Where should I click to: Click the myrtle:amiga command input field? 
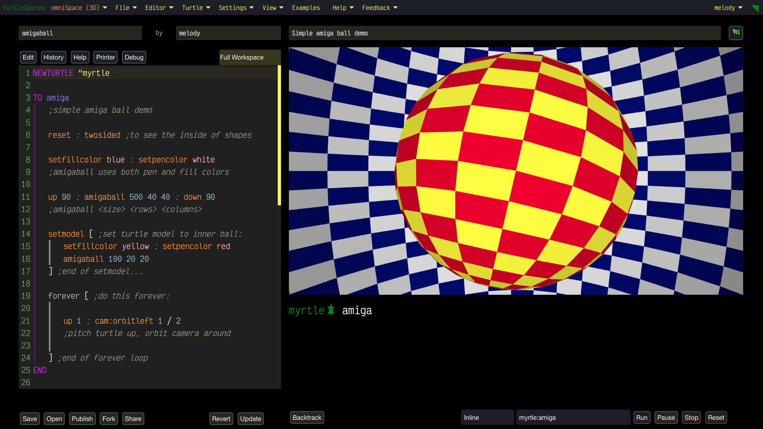573,417
